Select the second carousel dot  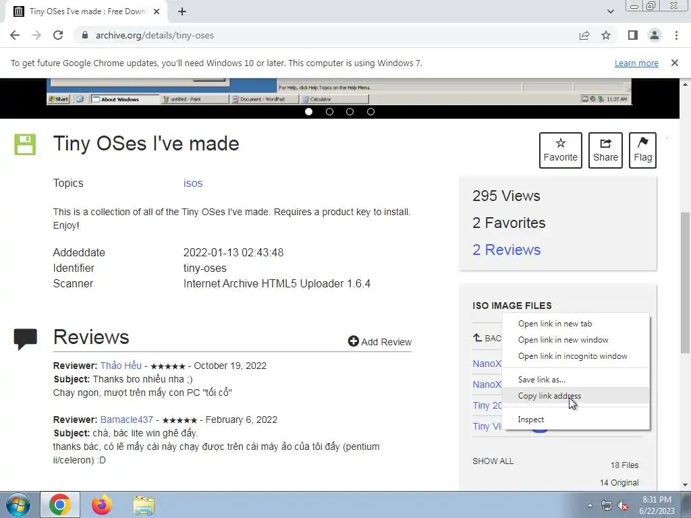[x=329, y=111]
